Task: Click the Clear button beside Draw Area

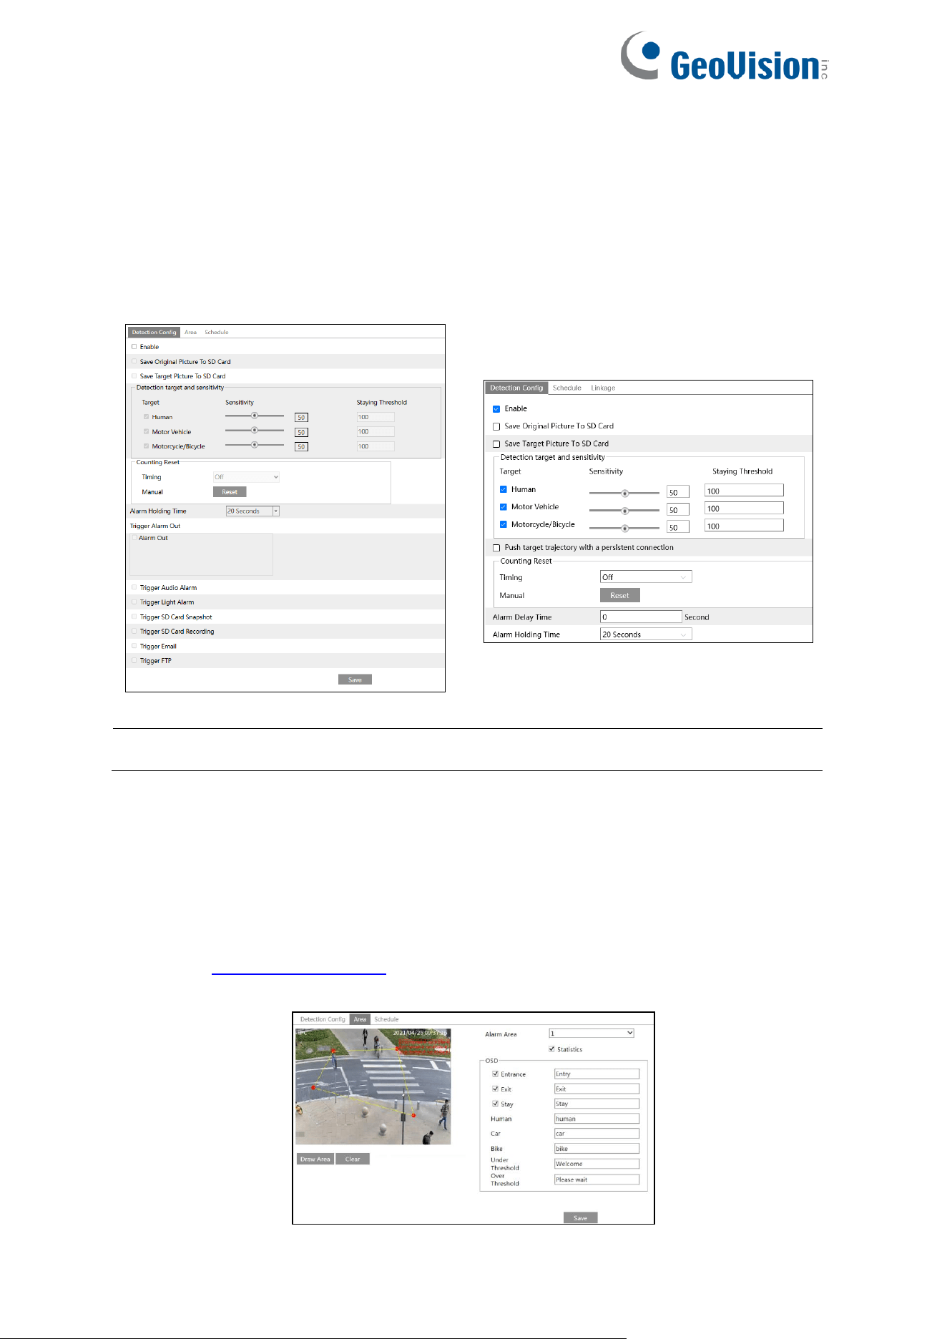Action: coord(353,1159)
